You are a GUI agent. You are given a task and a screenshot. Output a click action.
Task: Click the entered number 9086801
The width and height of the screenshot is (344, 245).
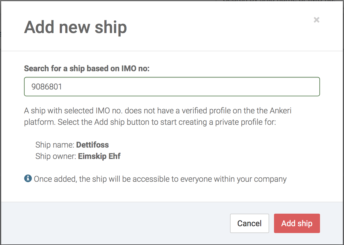[47, 87]
